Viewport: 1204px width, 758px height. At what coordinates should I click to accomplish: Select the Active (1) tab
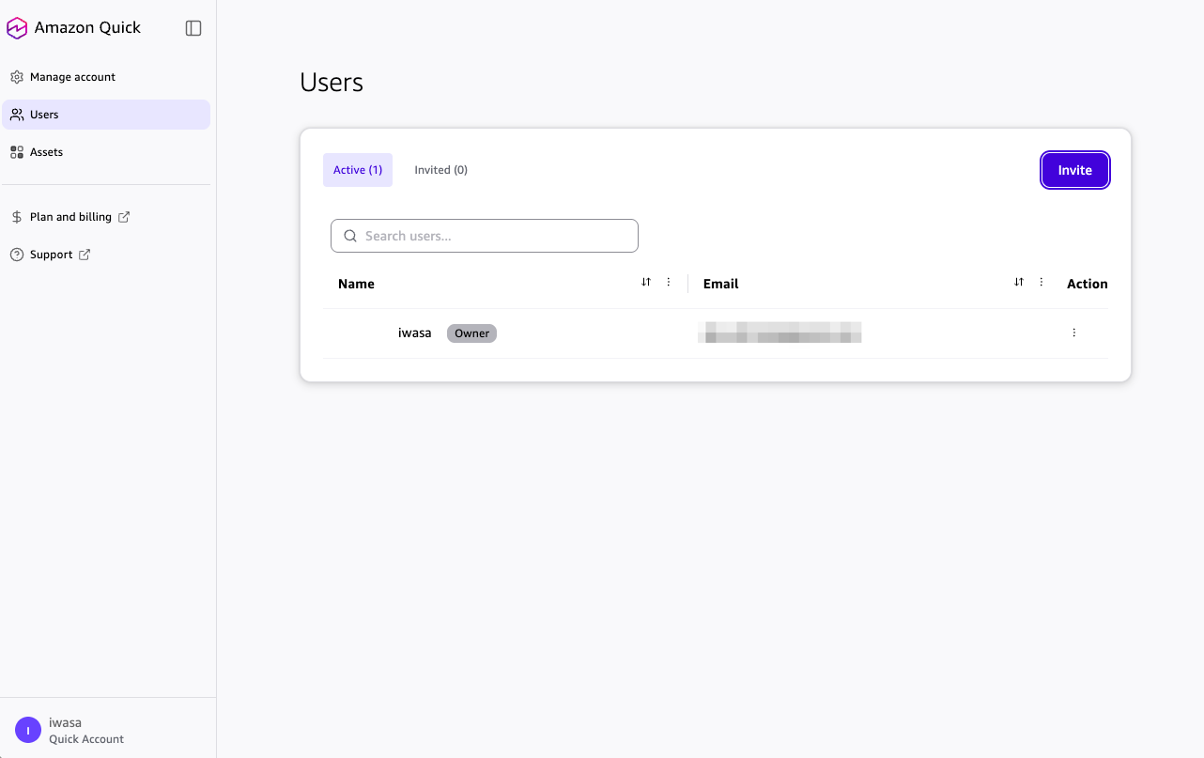tap(358, 170)
